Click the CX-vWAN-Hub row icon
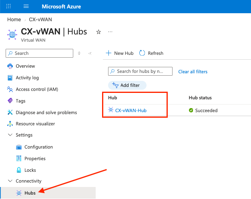Screen dimensions: 251x199 click(110, 110)
